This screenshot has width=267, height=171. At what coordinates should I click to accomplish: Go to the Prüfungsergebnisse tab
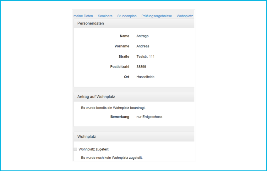click(156, 16)
